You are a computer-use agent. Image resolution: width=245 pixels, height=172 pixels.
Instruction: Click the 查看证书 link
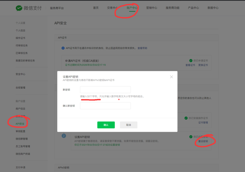[x=190, y=65]
